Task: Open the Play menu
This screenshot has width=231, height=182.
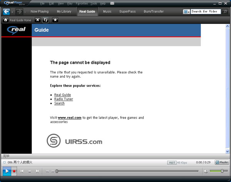Action: point(70,3)
